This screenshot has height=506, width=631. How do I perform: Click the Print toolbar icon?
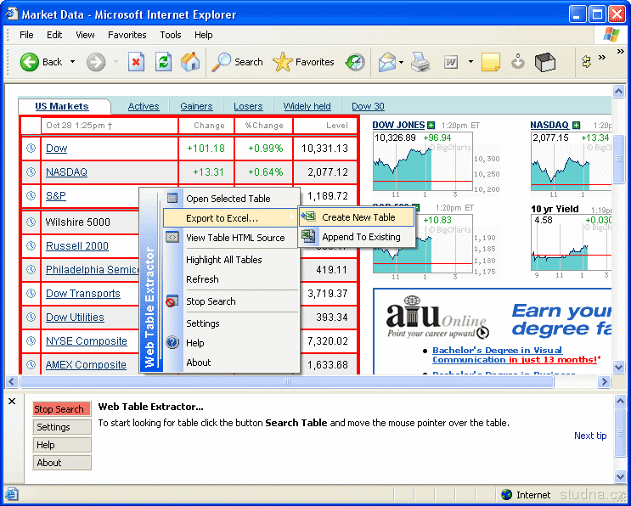coord(420,62)
